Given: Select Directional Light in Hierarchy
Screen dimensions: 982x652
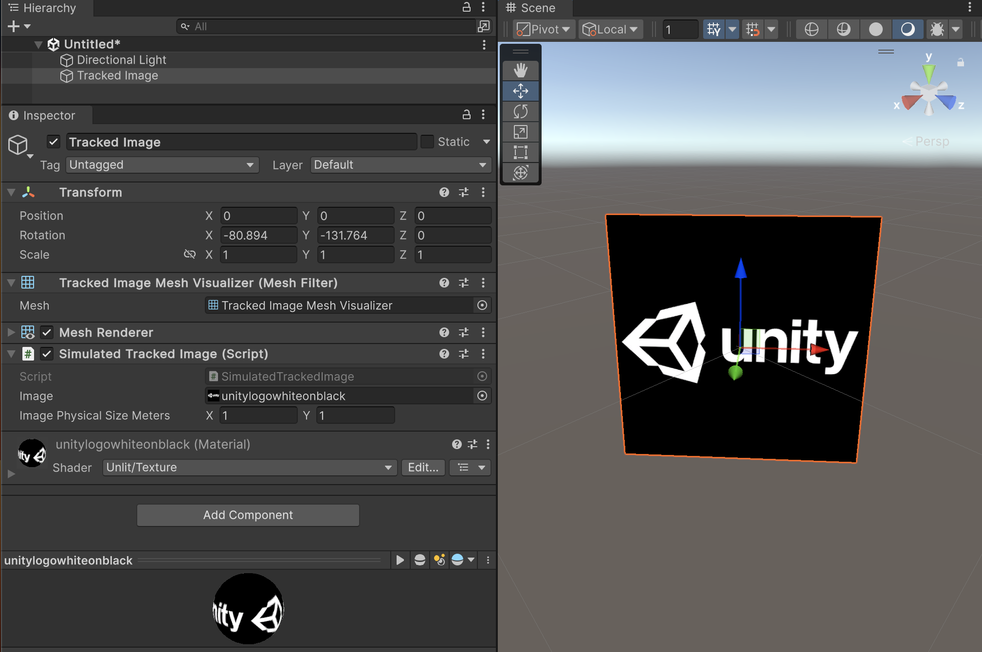Looking at the screenshot, I should click(x=121, y=60).
